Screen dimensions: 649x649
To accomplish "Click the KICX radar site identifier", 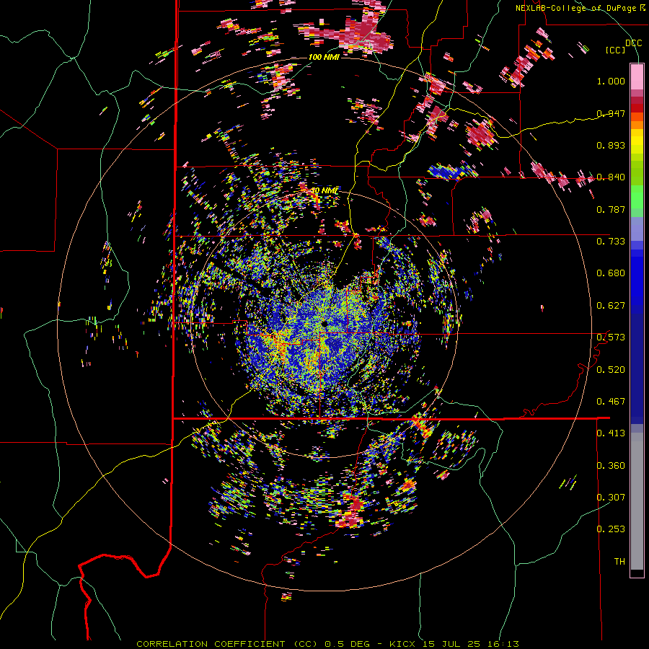I will point(402,644).
